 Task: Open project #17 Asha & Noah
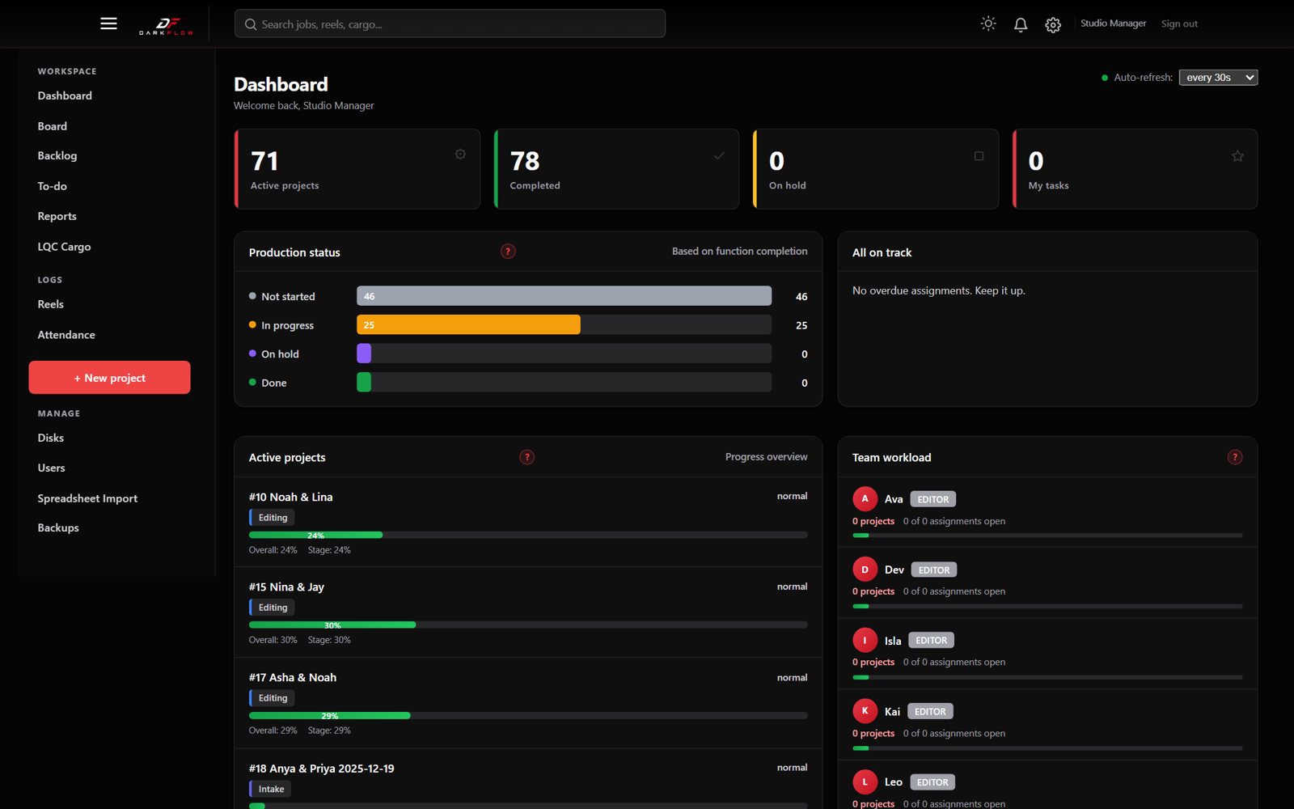pos(293,677)
